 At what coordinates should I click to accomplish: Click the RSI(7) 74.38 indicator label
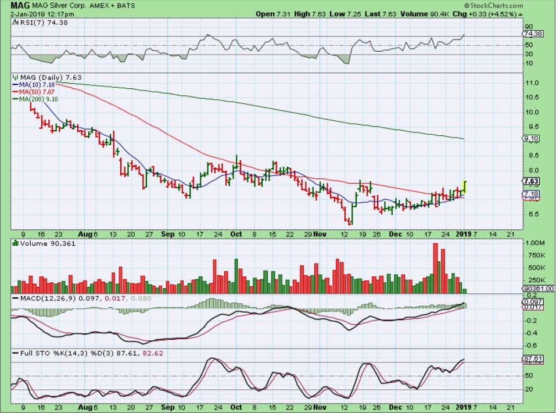click(x=43, y=23)
